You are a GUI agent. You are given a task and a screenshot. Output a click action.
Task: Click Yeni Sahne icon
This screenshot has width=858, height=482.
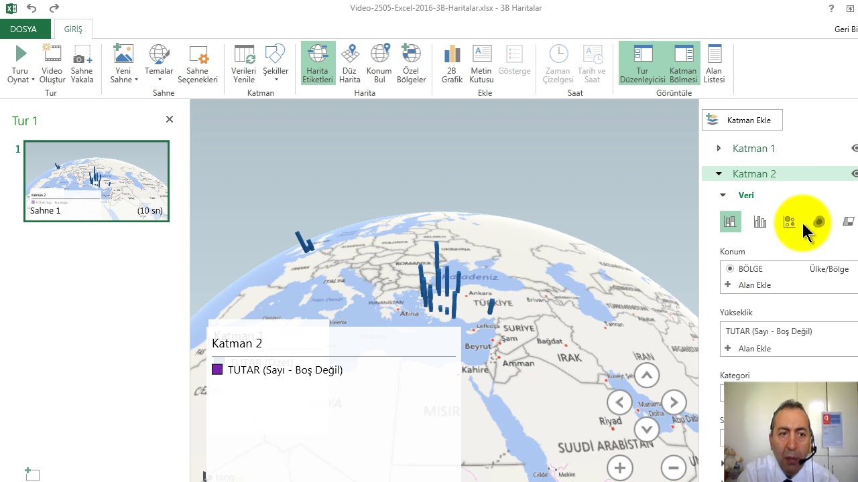point(123,54)
